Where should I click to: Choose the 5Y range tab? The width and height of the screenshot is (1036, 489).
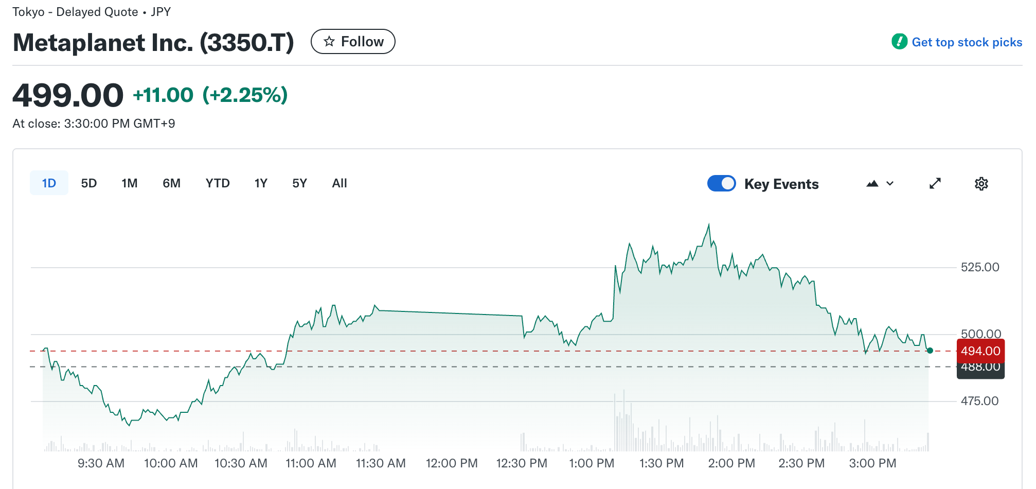299,183
